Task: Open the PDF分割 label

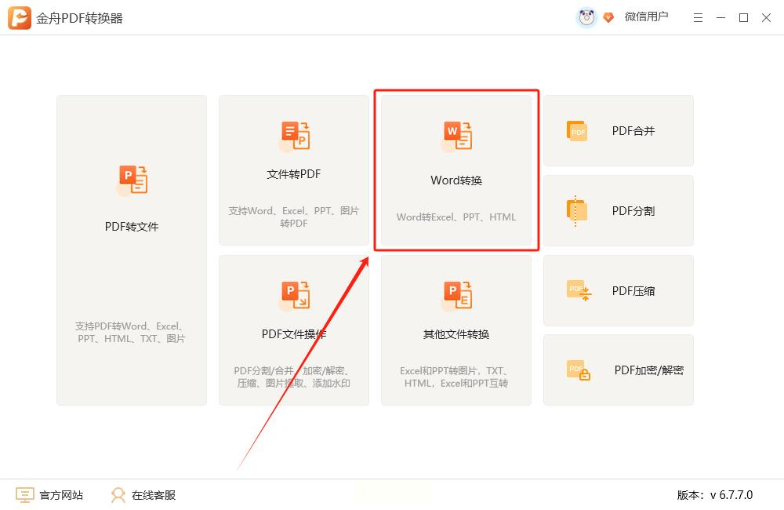Action: [x=633, y=211]
